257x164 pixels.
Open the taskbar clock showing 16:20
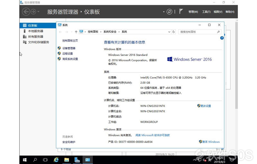point(220,160)
